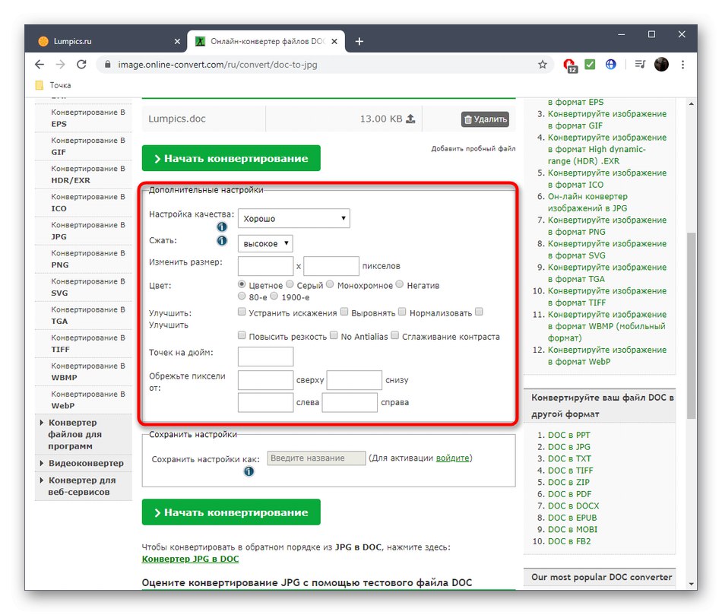722x615 pixels.
Task: Switch to Онлайн-конвертер файлов DOC tab
Action: [x=267, y=42]
